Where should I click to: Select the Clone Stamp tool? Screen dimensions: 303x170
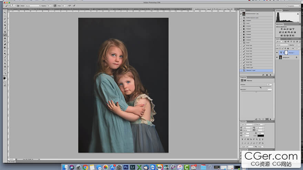(5, 38)
